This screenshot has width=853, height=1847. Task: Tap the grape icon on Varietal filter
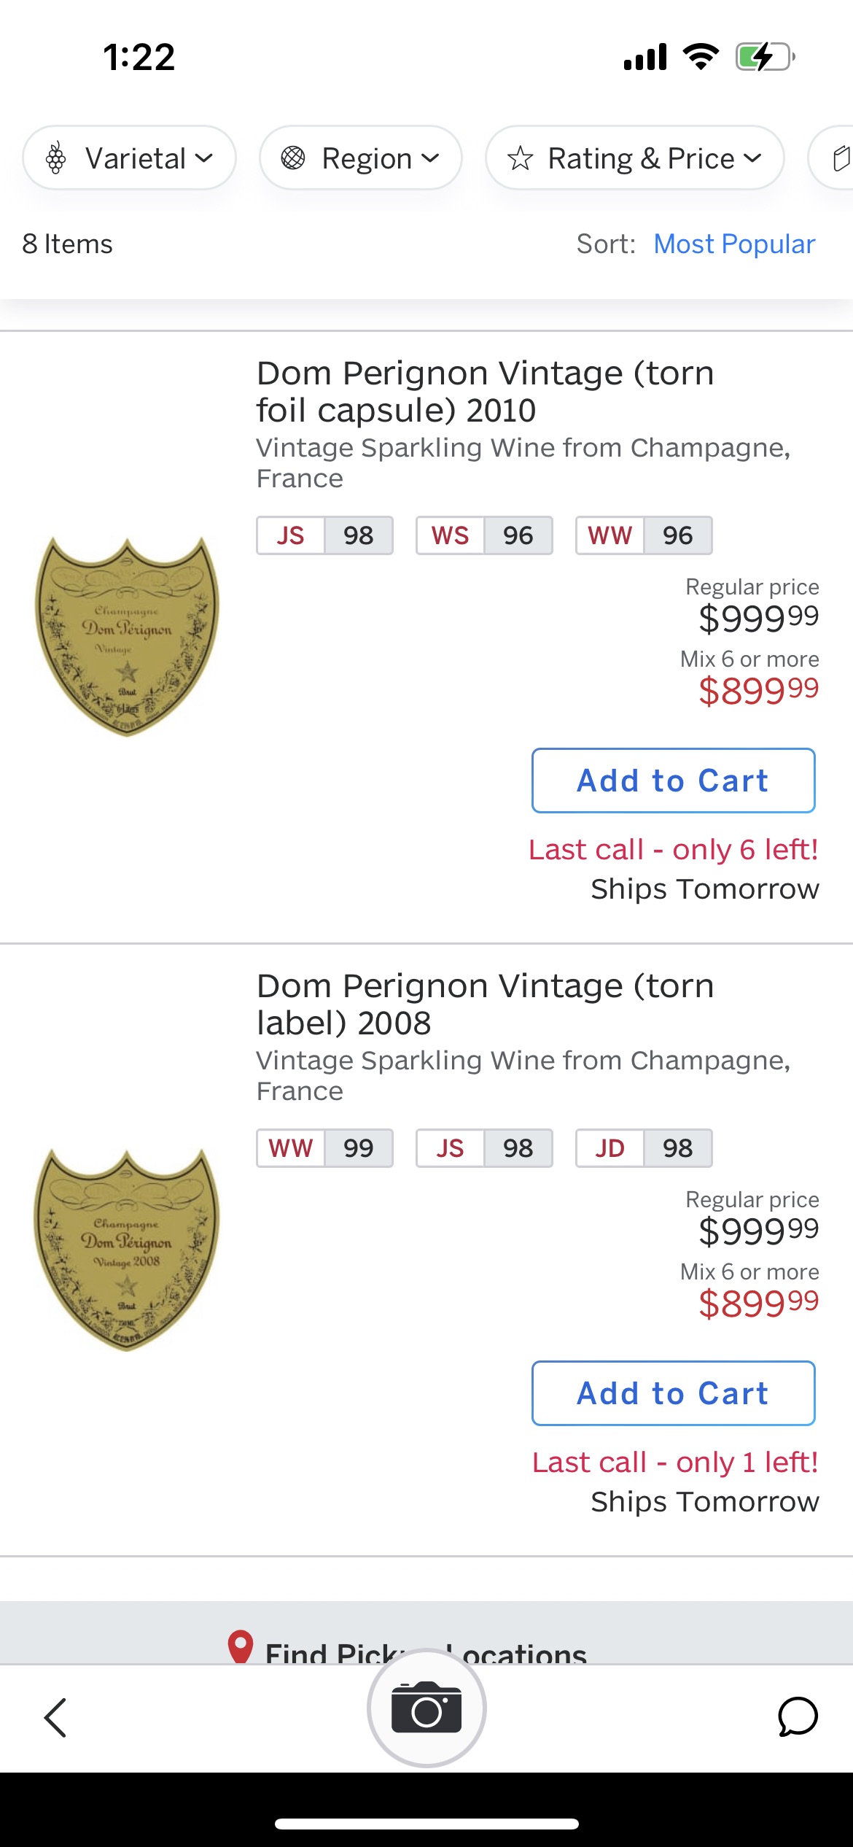click(x=56, y=158)
